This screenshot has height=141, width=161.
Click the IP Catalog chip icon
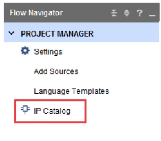point(25,110)
